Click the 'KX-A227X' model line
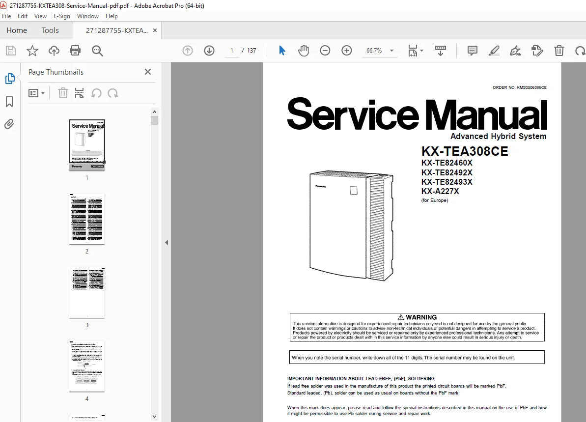The height and width of the screenshot is (422, 586). click(x=440, y=192)
